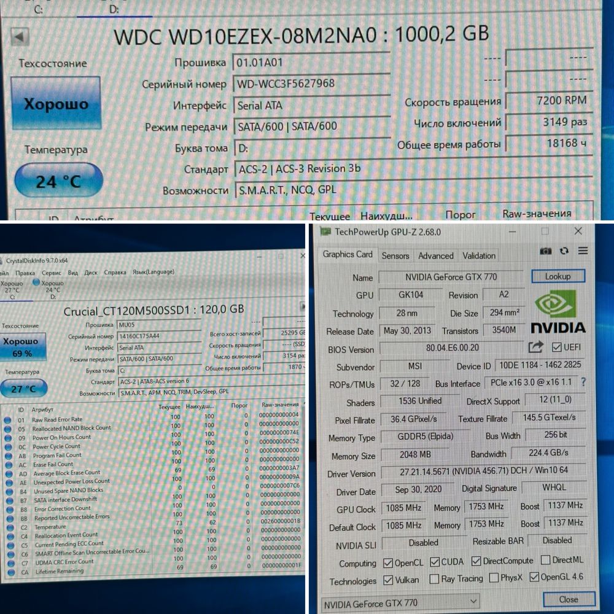
Task: Click status dot for Reported Uncorrectable Errors
Action: (x=10, y=519)
